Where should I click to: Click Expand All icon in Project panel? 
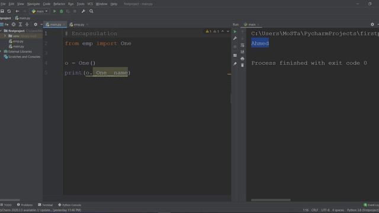(x=20, y=24)
